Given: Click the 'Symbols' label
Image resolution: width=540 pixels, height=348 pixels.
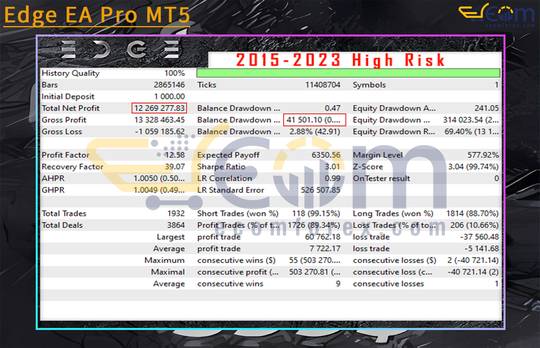Looking at the screenshot, I should 369,85.
